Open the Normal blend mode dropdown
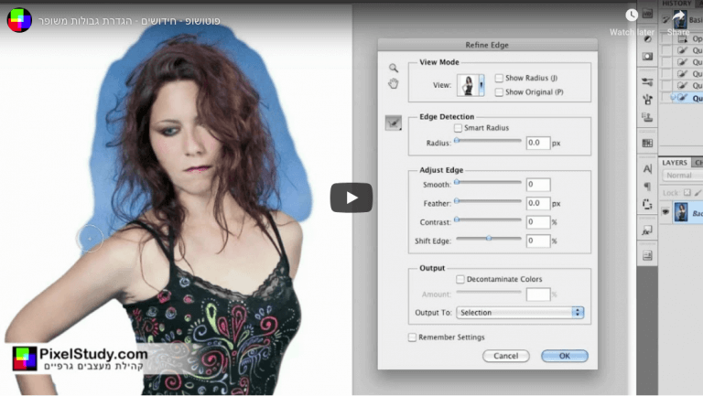Viewport: 703px width, 396px height. coord(682,176)
